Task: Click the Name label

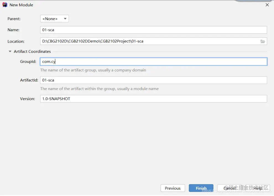Action: click(x=14, y=30)
